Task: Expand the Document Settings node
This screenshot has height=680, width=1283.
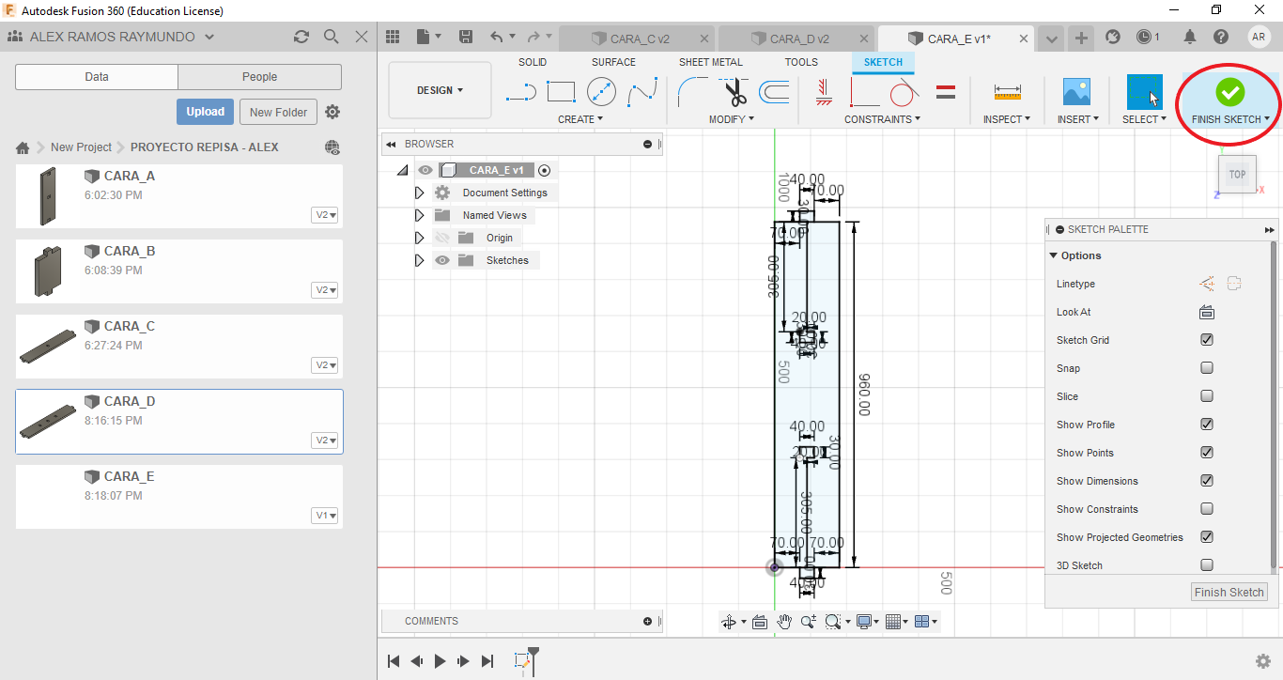Action: (419, 193)
